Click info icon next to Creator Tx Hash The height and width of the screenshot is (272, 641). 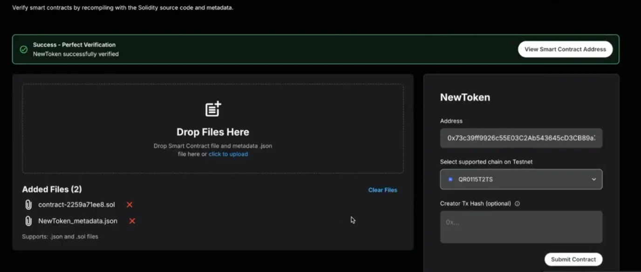517,204
